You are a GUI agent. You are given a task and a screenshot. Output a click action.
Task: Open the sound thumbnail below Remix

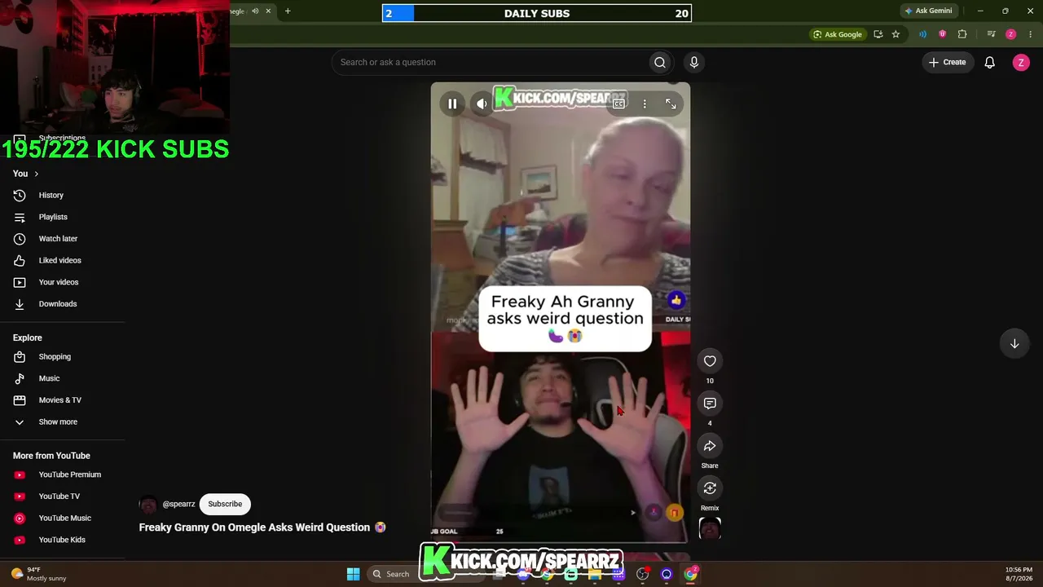point(710,528)
